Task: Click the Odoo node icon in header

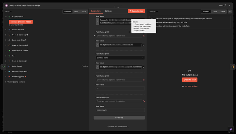Action: pos(6,5)
